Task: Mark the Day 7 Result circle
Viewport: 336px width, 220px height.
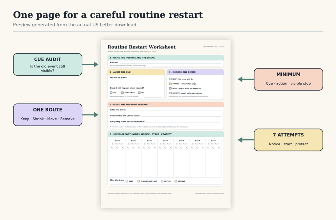Action: coord(219,148)
